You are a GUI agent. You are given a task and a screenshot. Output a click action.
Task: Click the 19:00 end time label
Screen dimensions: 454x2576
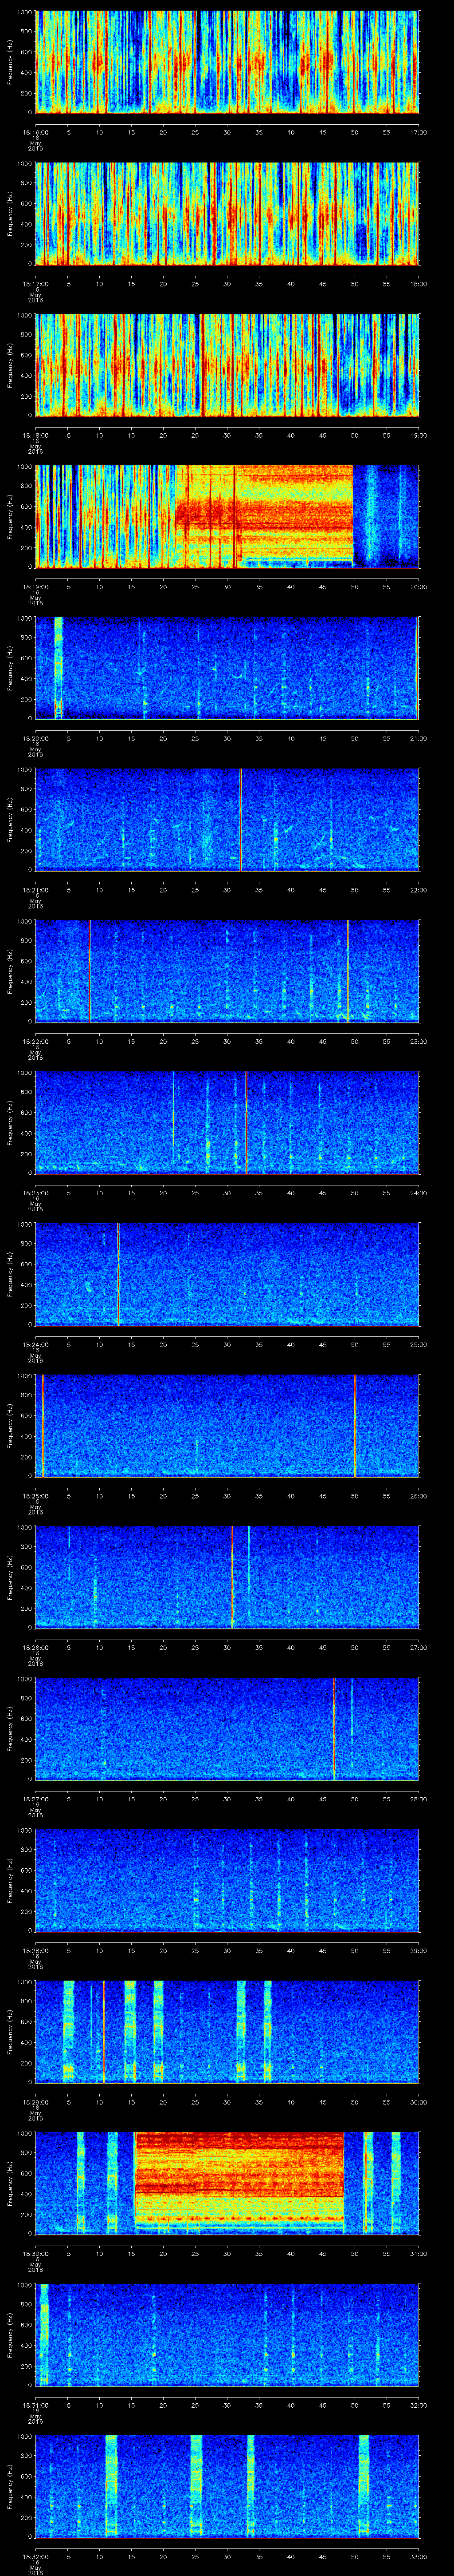click(419, 435)
